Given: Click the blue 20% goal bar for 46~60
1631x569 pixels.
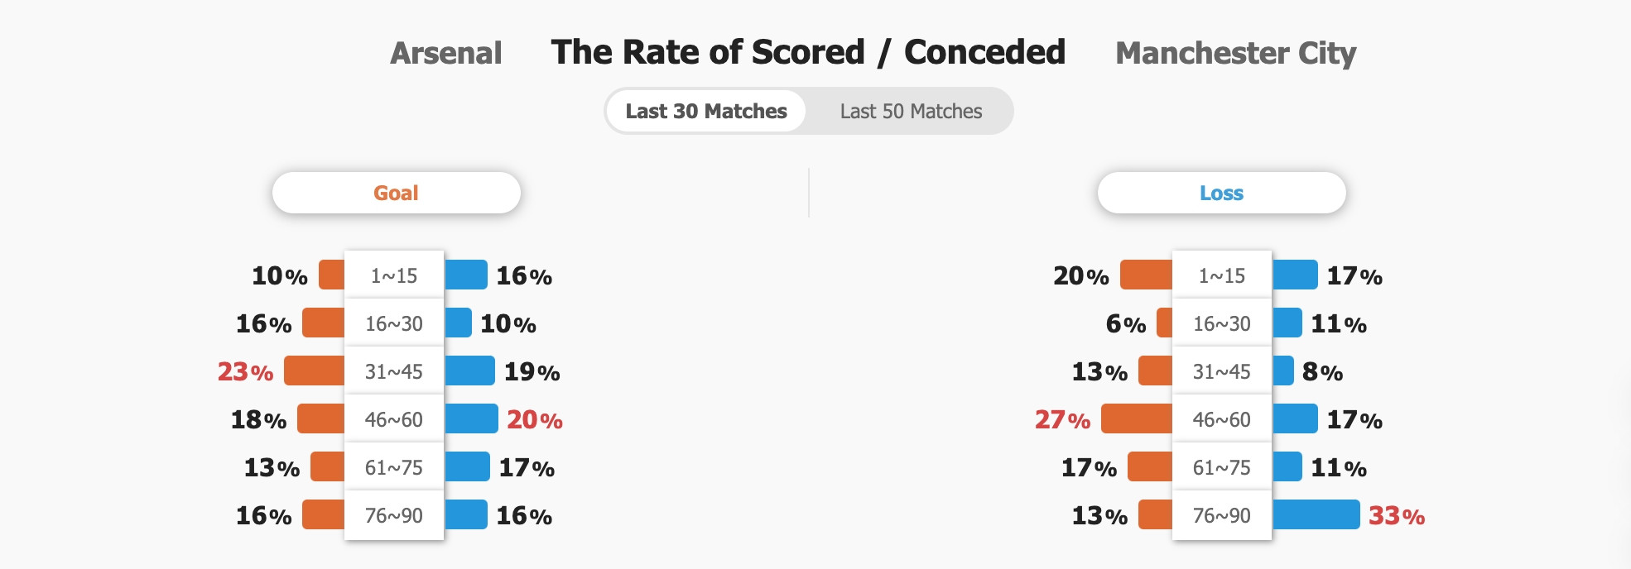Looking at the screenshot, I should (471, 418).
